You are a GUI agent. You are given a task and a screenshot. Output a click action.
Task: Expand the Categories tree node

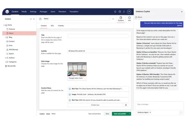(5, 62)
